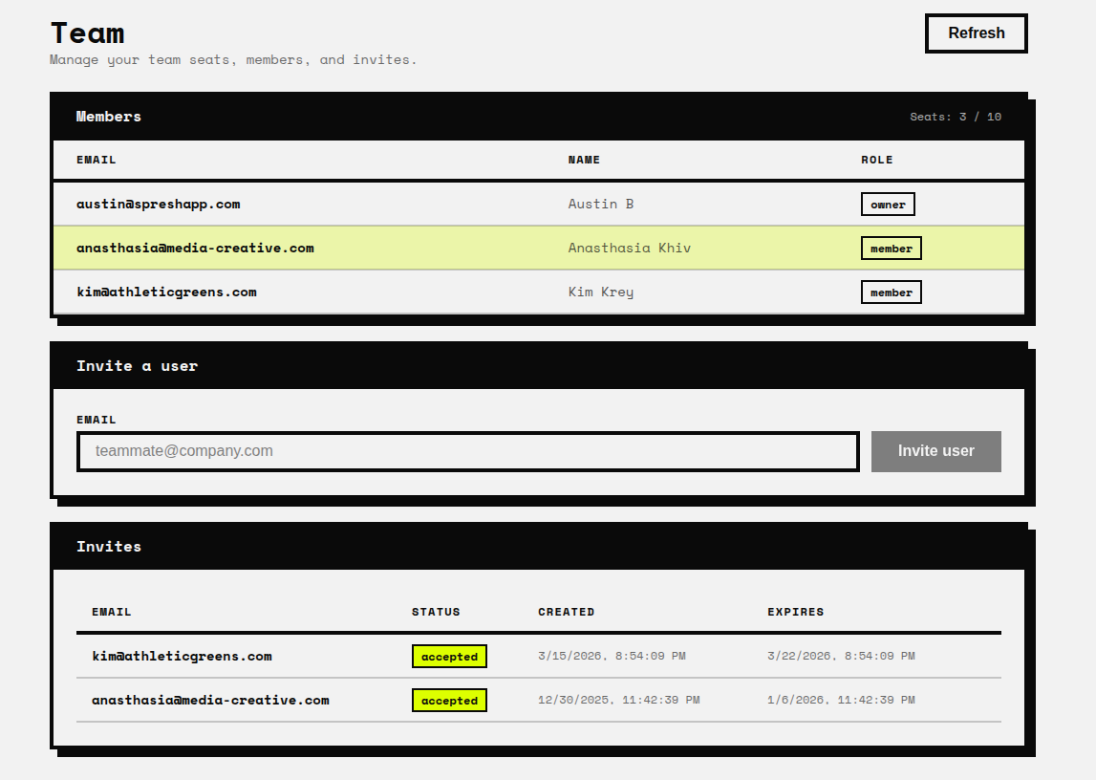Screen dimensions: 1096x780
Task: Click the Expires column header in Invites
Action: [795, 612]
